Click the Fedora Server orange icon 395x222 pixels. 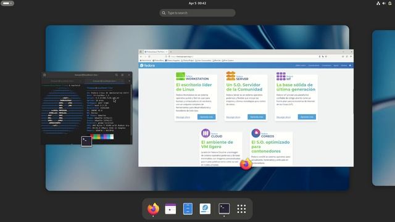coord(230,76)
